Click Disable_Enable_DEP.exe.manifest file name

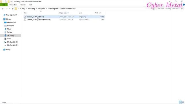(38, 20)
